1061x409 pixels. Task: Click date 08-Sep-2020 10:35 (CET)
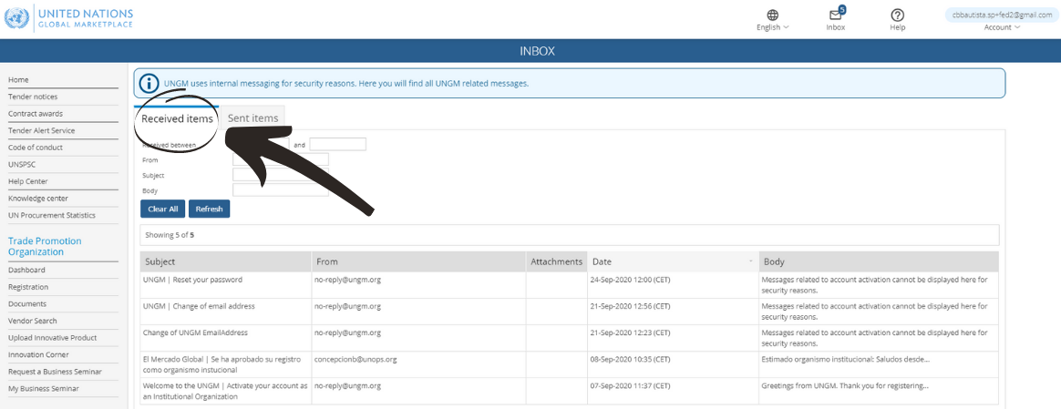click(630, 359)
